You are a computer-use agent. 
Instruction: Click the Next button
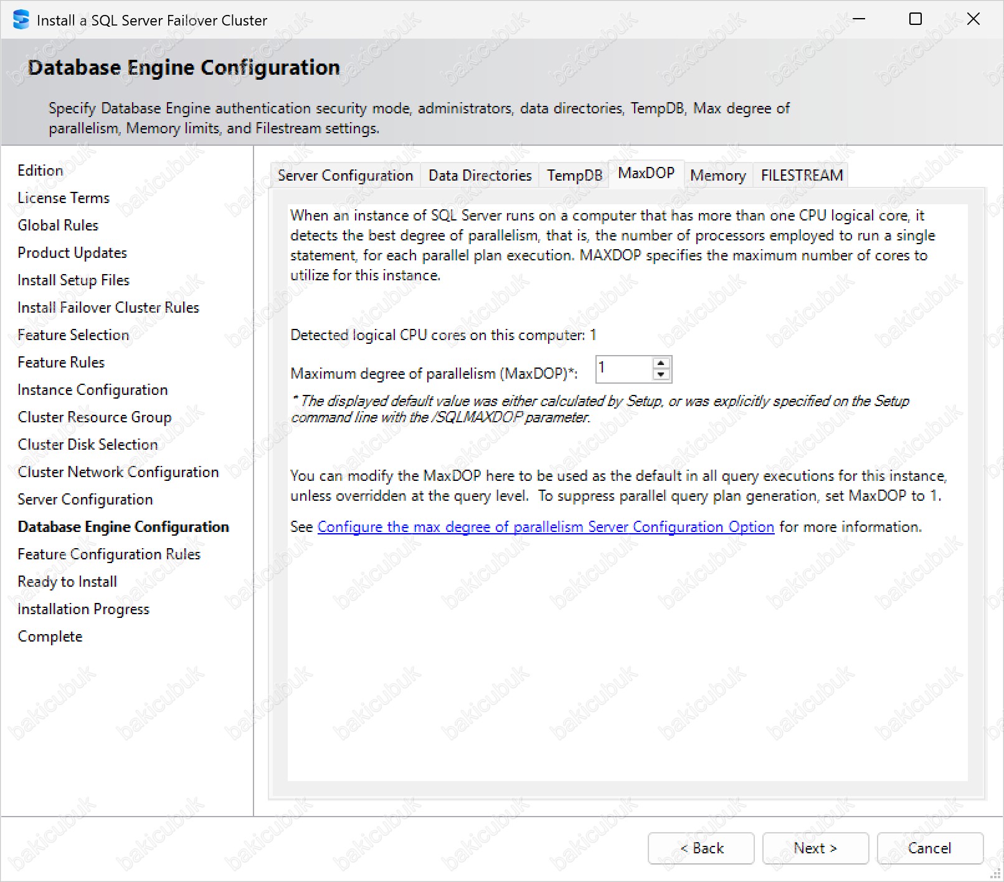[x=815, y=848]
